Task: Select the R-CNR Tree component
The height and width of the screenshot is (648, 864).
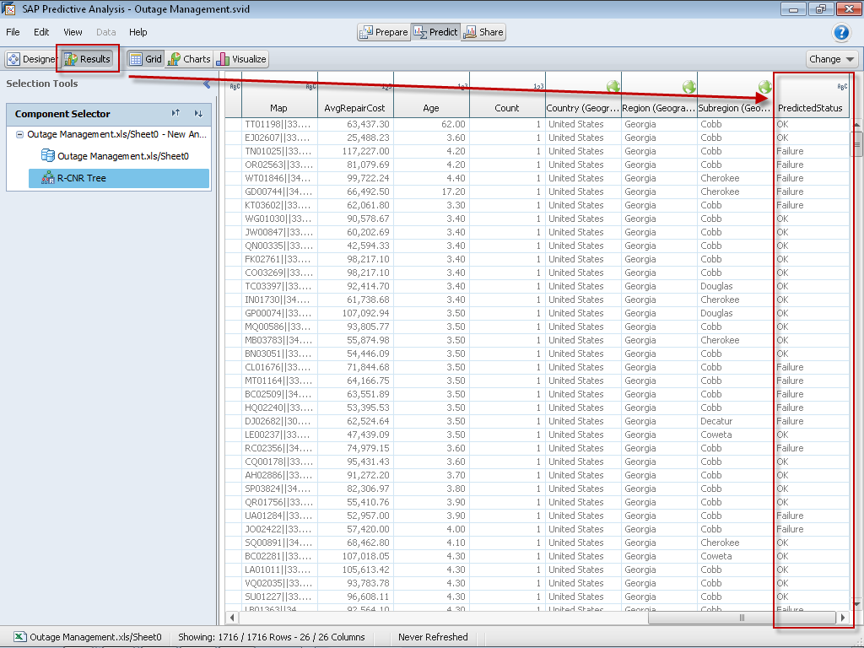Action: click(119, 178)
